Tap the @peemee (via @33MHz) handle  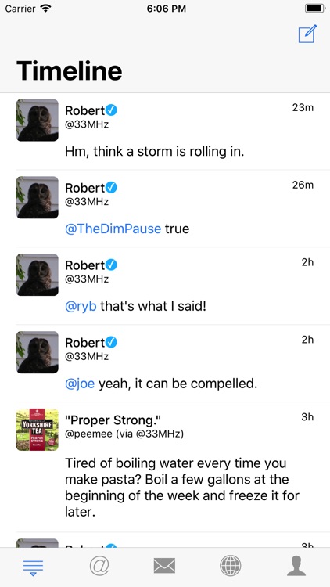pos(124,434)
